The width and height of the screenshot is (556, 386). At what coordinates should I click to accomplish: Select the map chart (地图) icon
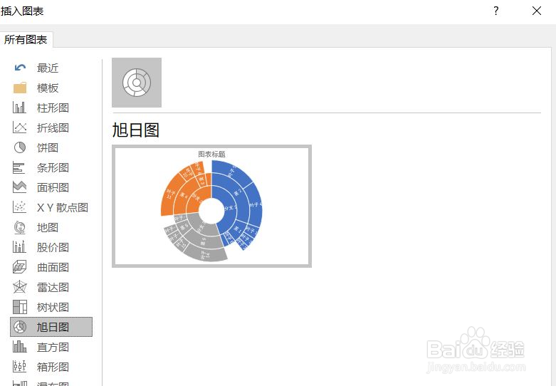pyautogui.click(x=19, y=227)
